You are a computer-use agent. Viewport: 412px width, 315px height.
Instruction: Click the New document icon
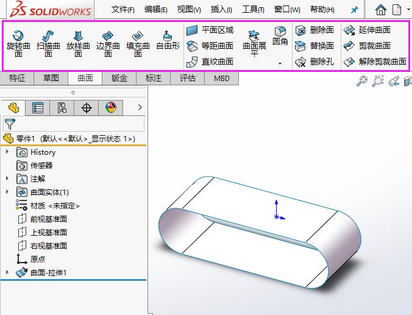(x=397, y=10)
